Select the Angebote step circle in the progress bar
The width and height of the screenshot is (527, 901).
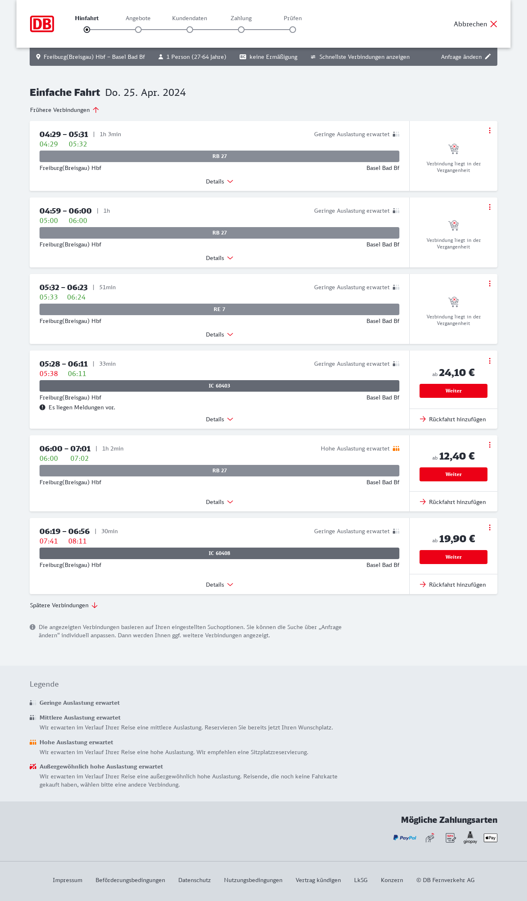click(x=138, y=30)
